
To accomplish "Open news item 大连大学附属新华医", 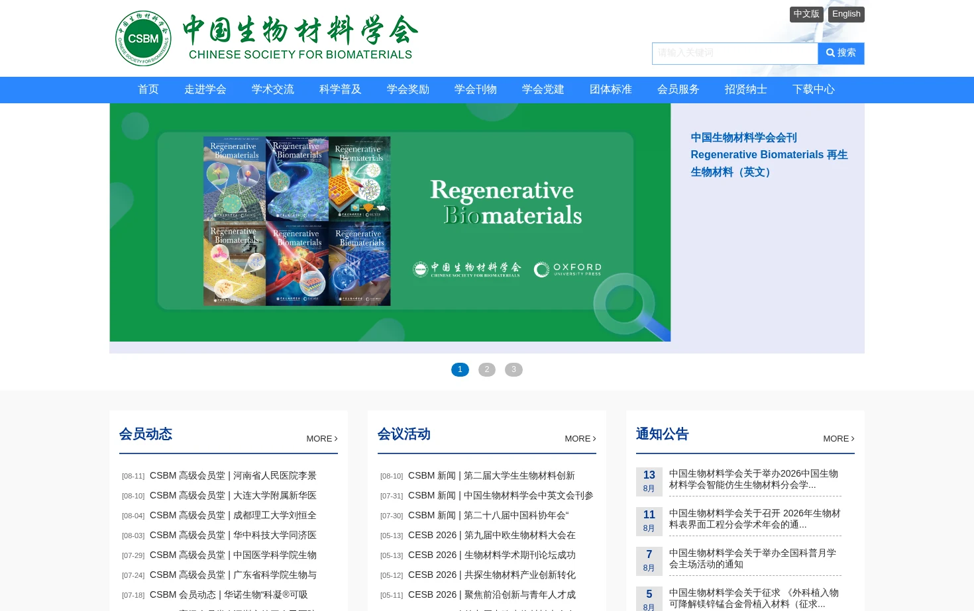I will pos(233,495).
